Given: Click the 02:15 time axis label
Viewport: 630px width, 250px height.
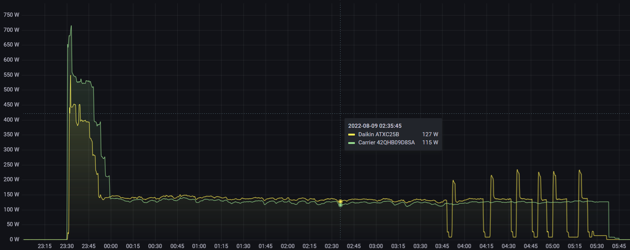Looking at the screenshot, I should click(x=309, y=246).
